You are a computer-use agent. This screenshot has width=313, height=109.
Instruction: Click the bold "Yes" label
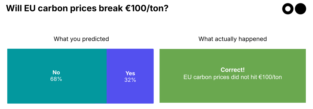coord(130,73)
